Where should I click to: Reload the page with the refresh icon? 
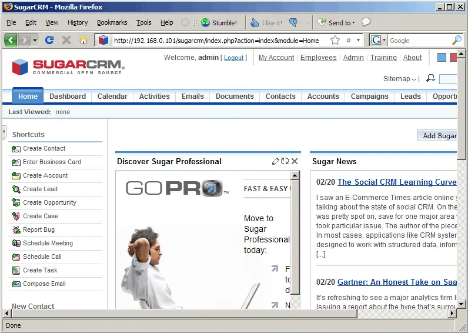(49, 40)
